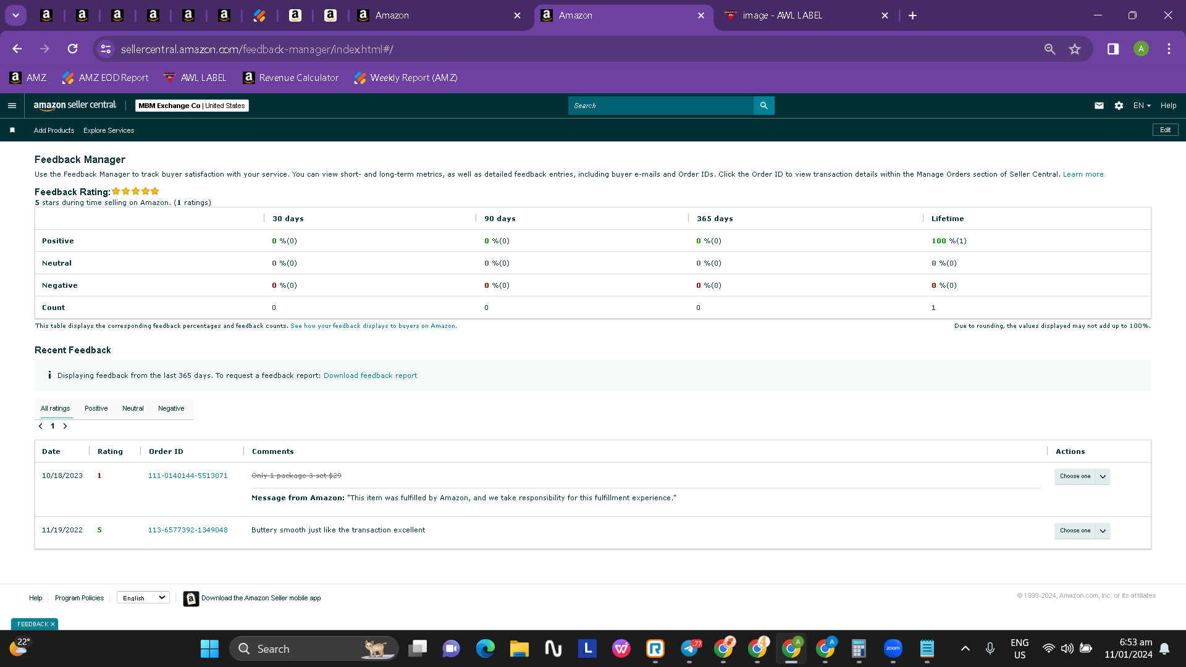Screen dimensions: 1186x667
Task: Open order 113-6577392-1349048
Action: (x=188, y=530)
